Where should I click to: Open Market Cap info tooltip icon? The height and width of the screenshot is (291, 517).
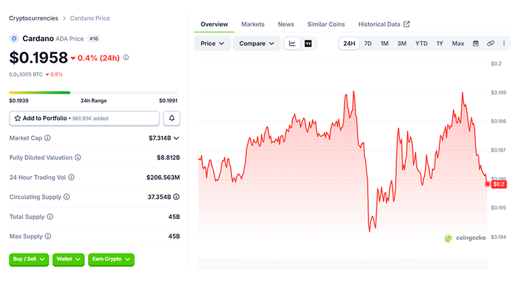(48, 138)
